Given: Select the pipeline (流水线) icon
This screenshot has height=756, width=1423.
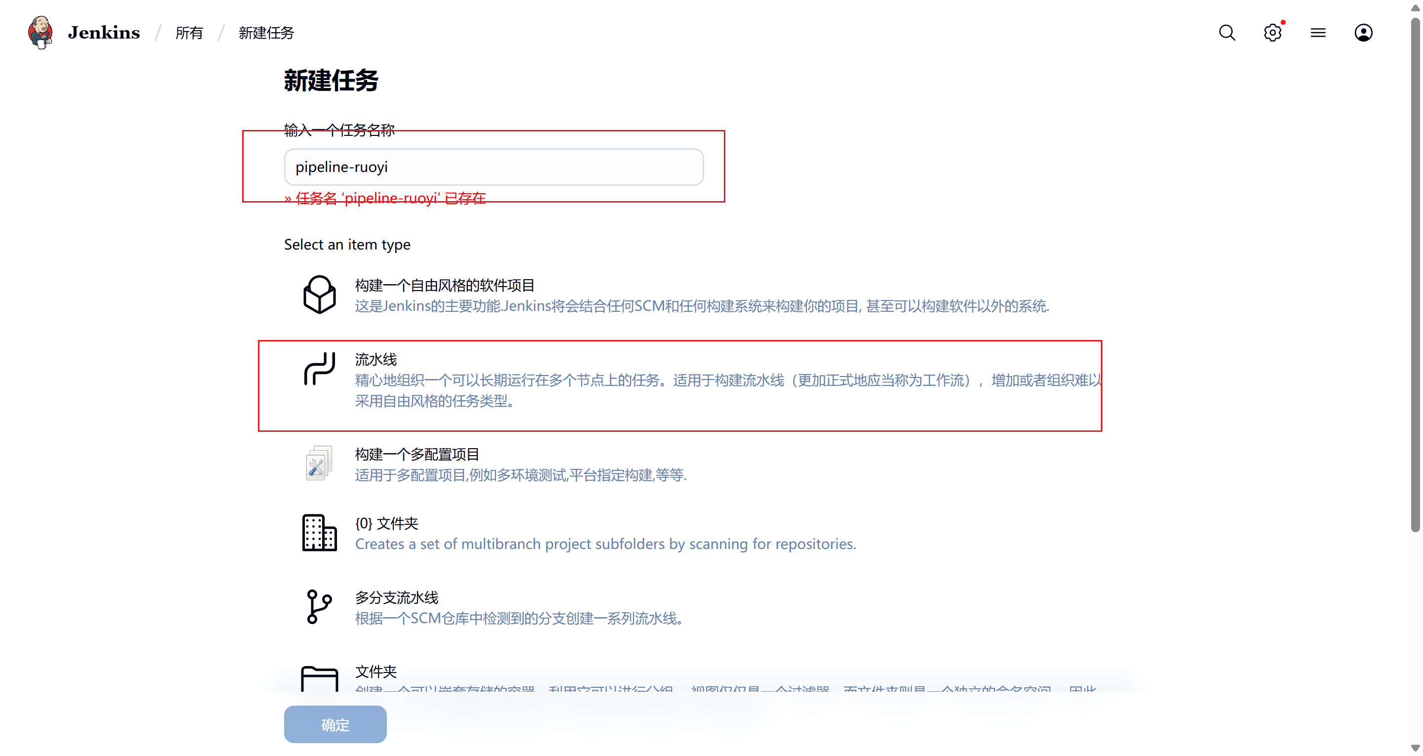Looking at the screenshot, I should point(319,369).
